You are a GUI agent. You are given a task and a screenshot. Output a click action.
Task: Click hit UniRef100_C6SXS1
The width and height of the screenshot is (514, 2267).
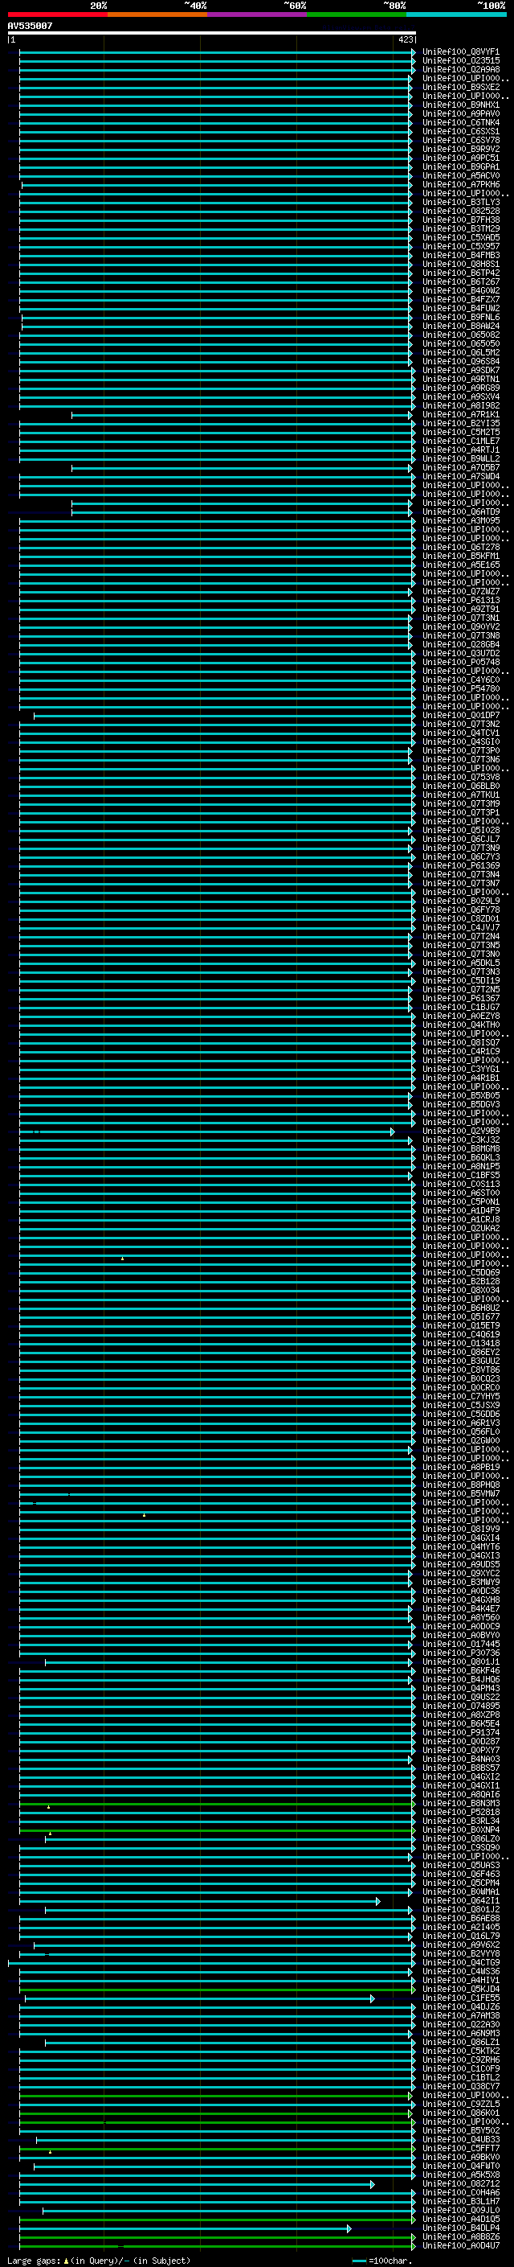tap(460, 131)
